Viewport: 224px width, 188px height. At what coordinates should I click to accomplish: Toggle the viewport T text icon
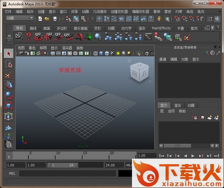tap(86, 53)
